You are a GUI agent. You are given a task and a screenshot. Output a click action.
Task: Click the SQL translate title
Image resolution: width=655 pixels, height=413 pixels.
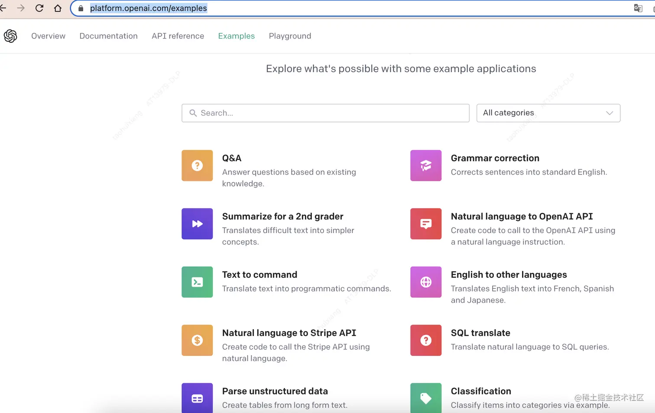pyautogui.click(x=480, y=333)
